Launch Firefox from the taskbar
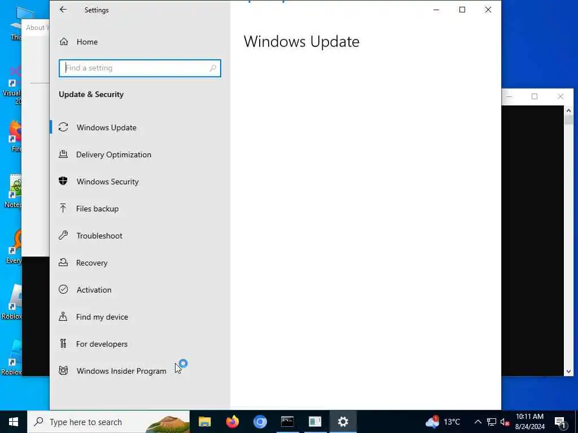The image size is (578, 433). click(x=232, y=422)
